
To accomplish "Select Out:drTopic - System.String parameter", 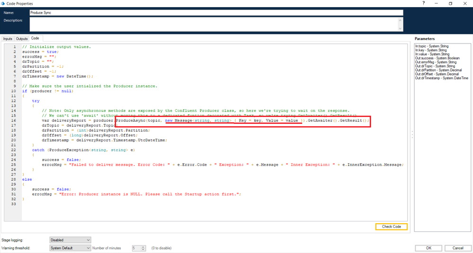I will (x=435, y=66).
